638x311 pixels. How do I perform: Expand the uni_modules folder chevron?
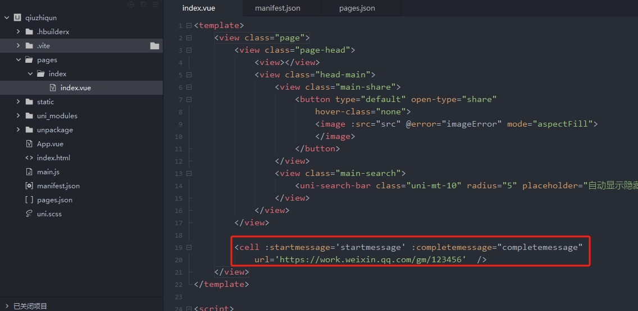[x=18, y=115]
